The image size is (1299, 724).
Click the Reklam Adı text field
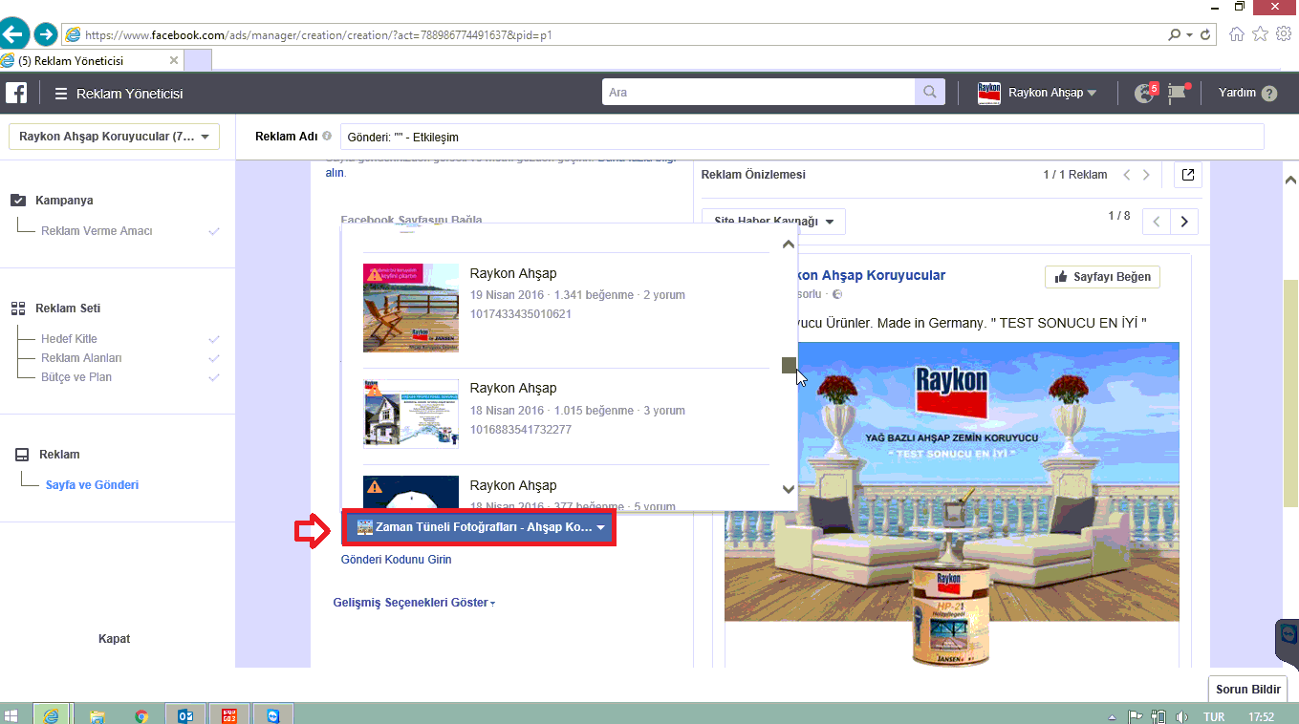pos(802,137)
